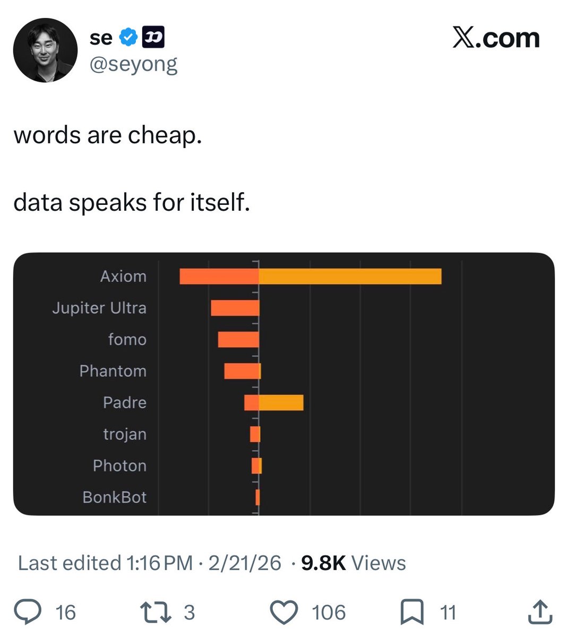Select the orange Jupiter Ultra bar
This screenshot has height=637, width=568.
pyautogui.click(x=235, y=308)
